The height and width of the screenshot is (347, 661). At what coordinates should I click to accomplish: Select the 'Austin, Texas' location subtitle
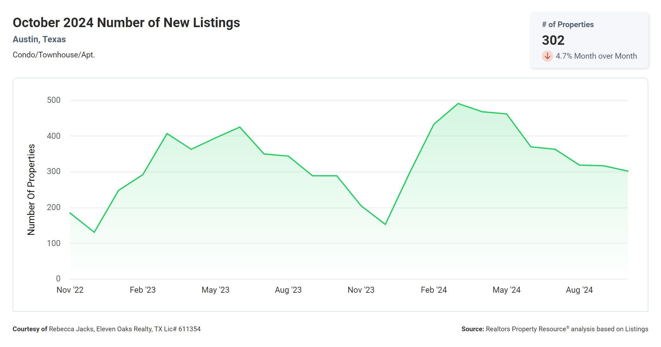[39, 39]
